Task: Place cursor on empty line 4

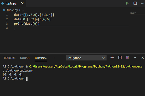Action: point(71,28)
